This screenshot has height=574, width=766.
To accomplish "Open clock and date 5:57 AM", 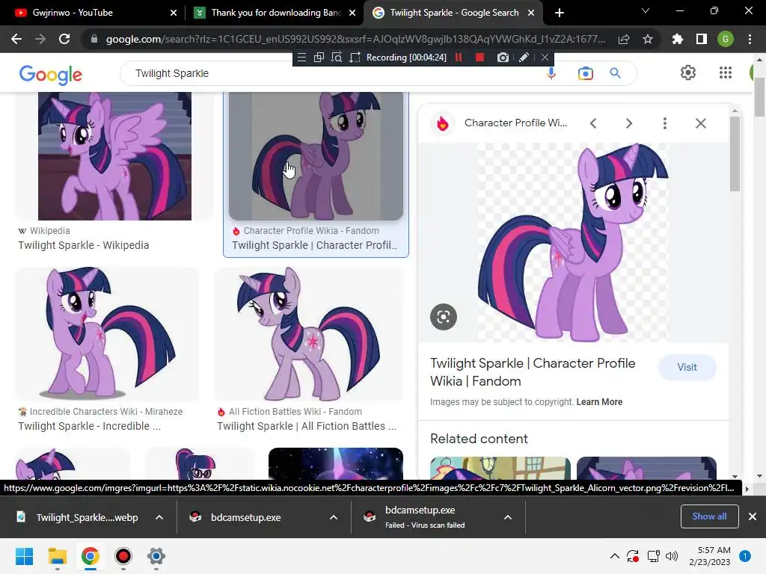I will pos(710,556).
